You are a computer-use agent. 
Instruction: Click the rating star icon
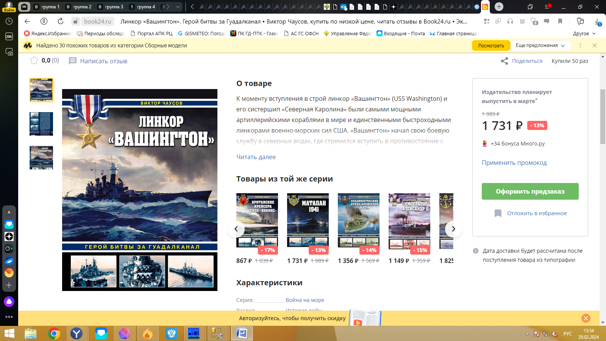[34, 61]
